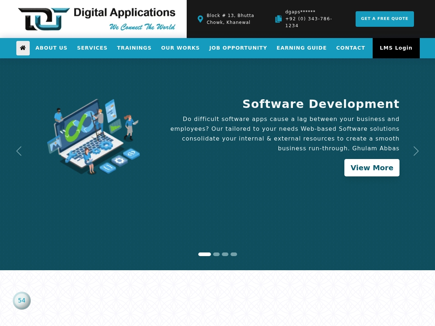Screen dimensions: 435x326
Task: Click the software development laptop illustration
Action: coord(94,137)
